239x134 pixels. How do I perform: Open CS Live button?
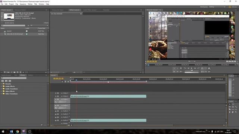coord(233,7)
